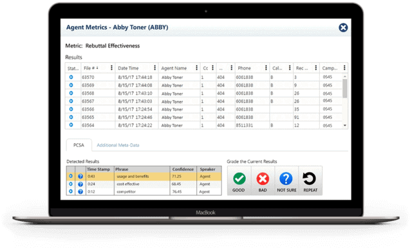Sort results by Phone header
Viewport: 412px width, 248px height.
tap(245, 68)
